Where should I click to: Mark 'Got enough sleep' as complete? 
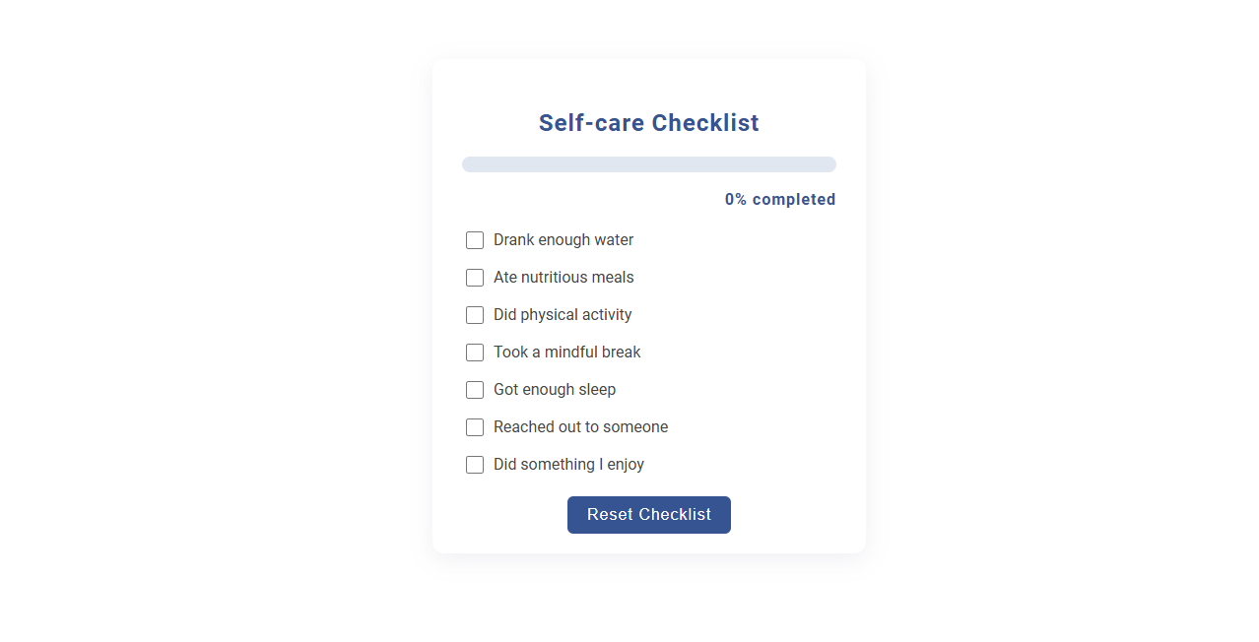coord(475,390)
